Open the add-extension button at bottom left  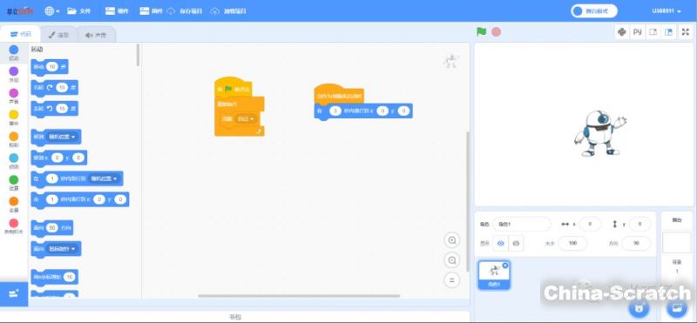(14, 293)
